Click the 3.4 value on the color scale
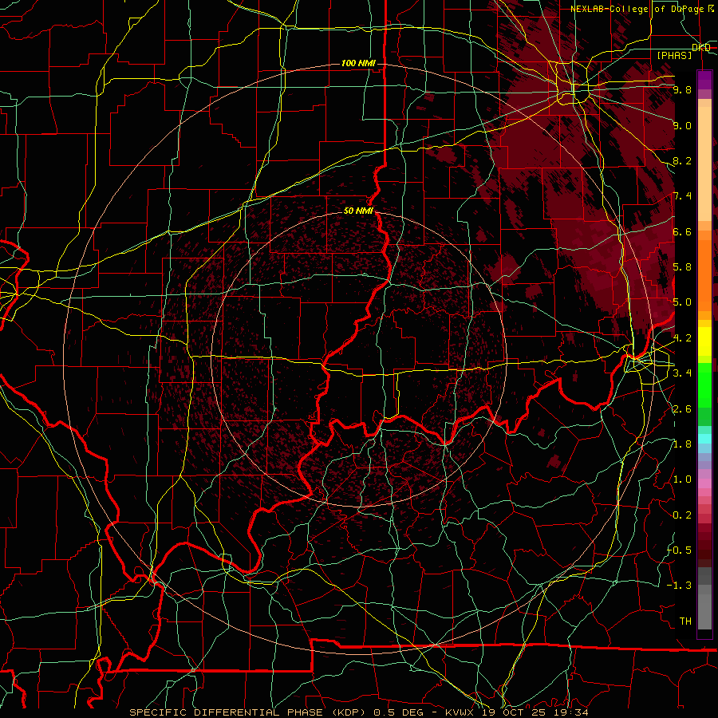Image resolution: width=718 pixels, height=718 pixels. click(x=682, y=373)
